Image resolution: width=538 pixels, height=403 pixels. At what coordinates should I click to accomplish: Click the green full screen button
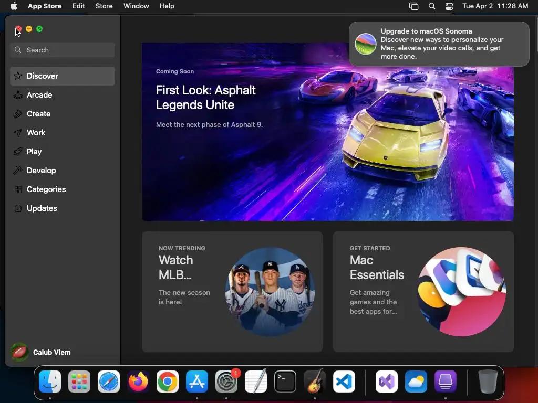(x=39, y=29)
